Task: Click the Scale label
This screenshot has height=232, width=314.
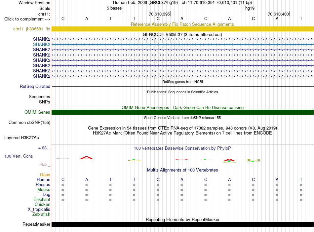Action: (45, 8)
